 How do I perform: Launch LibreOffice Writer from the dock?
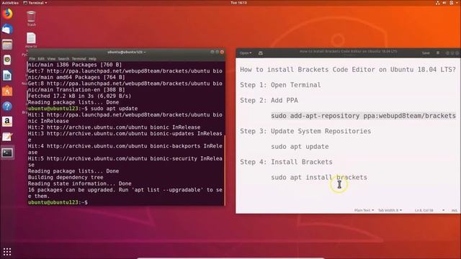point(7,76)
